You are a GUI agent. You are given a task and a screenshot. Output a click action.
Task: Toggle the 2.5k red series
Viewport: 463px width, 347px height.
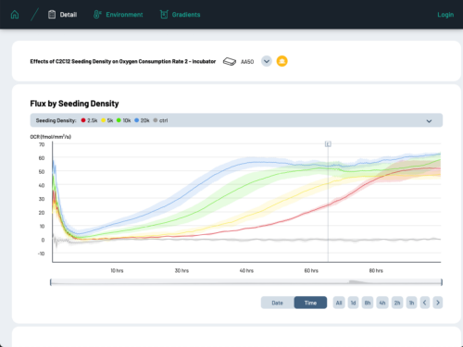(x=89, y=120)
